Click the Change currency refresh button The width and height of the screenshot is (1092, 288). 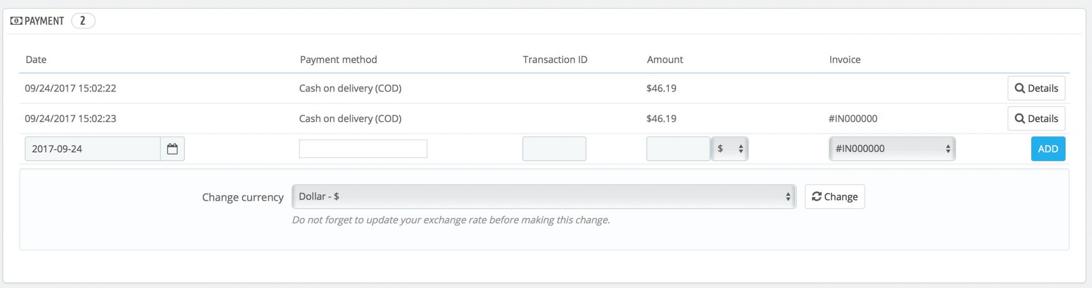[834, 197]
